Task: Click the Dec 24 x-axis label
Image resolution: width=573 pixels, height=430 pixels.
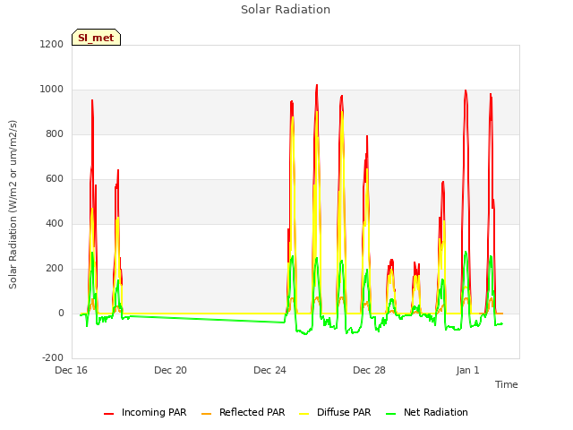Action: [269, 370]
